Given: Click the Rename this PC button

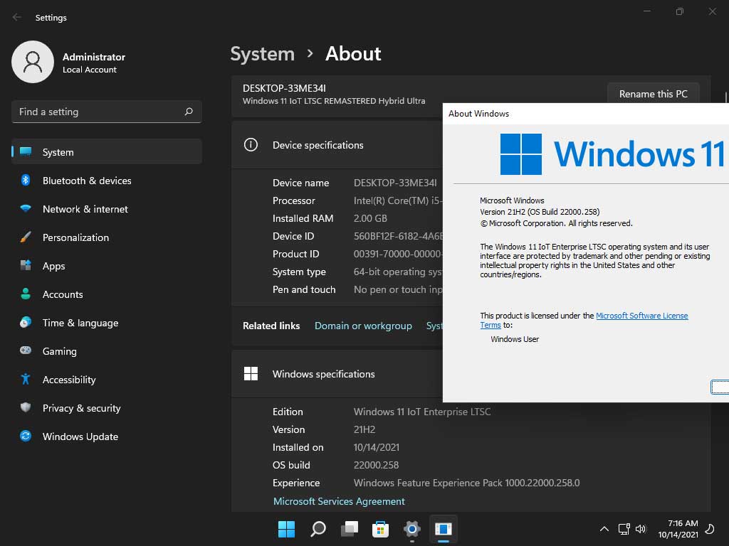Looking at the screenshot, I should click(653, 94).
